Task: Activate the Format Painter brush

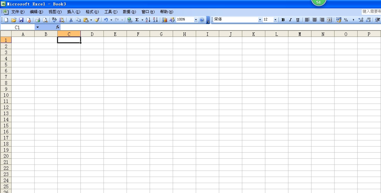Action: 97,20
